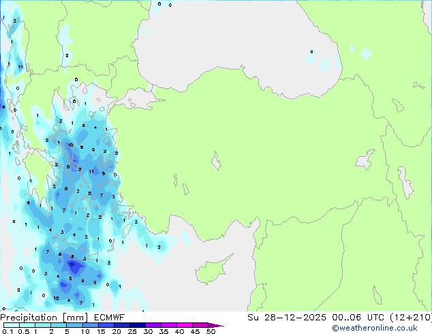Click the '00..06 UTC' time range text
The image size is (432, 334).
tap(358, 318)
